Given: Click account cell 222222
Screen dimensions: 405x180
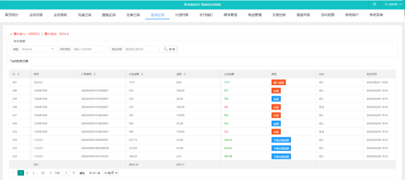Looking at the screenshot, I should coord(38,83).
